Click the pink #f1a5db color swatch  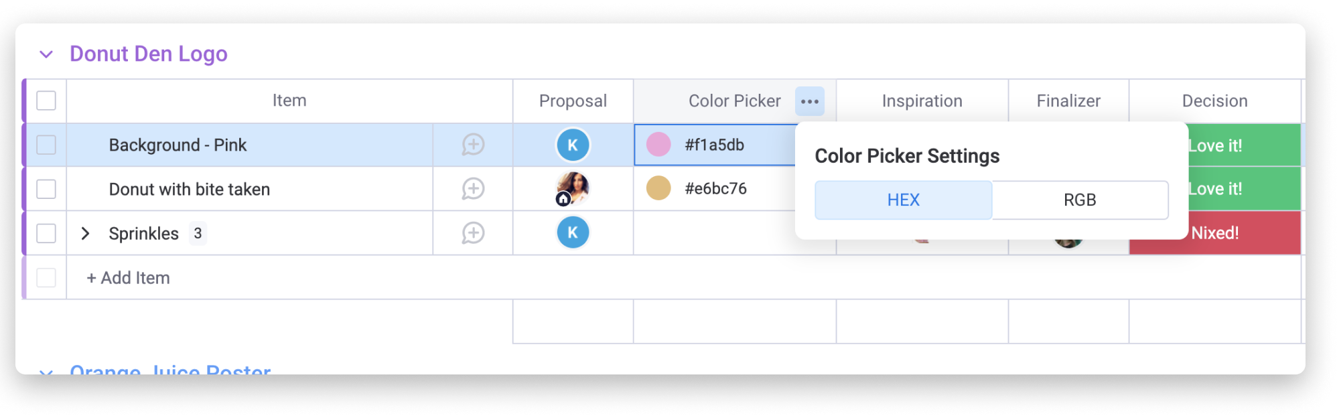(x=658, y=145)
